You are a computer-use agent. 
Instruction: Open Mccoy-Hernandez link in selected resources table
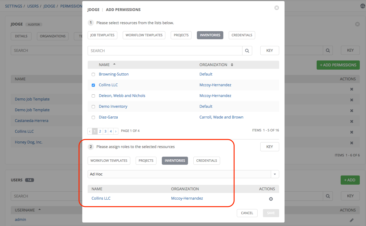(187, 198)
